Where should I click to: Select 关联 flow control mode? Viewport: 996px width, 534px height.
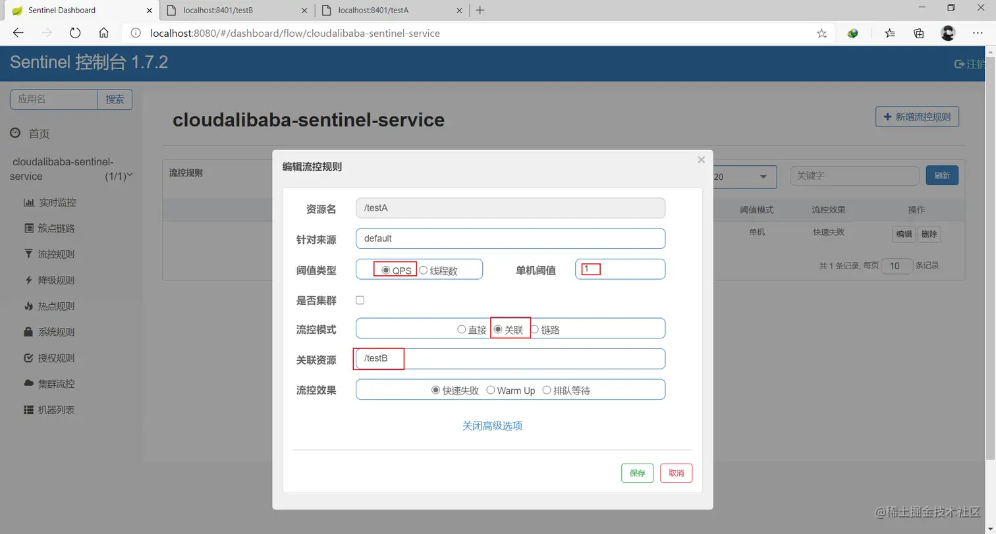(499, 329)
